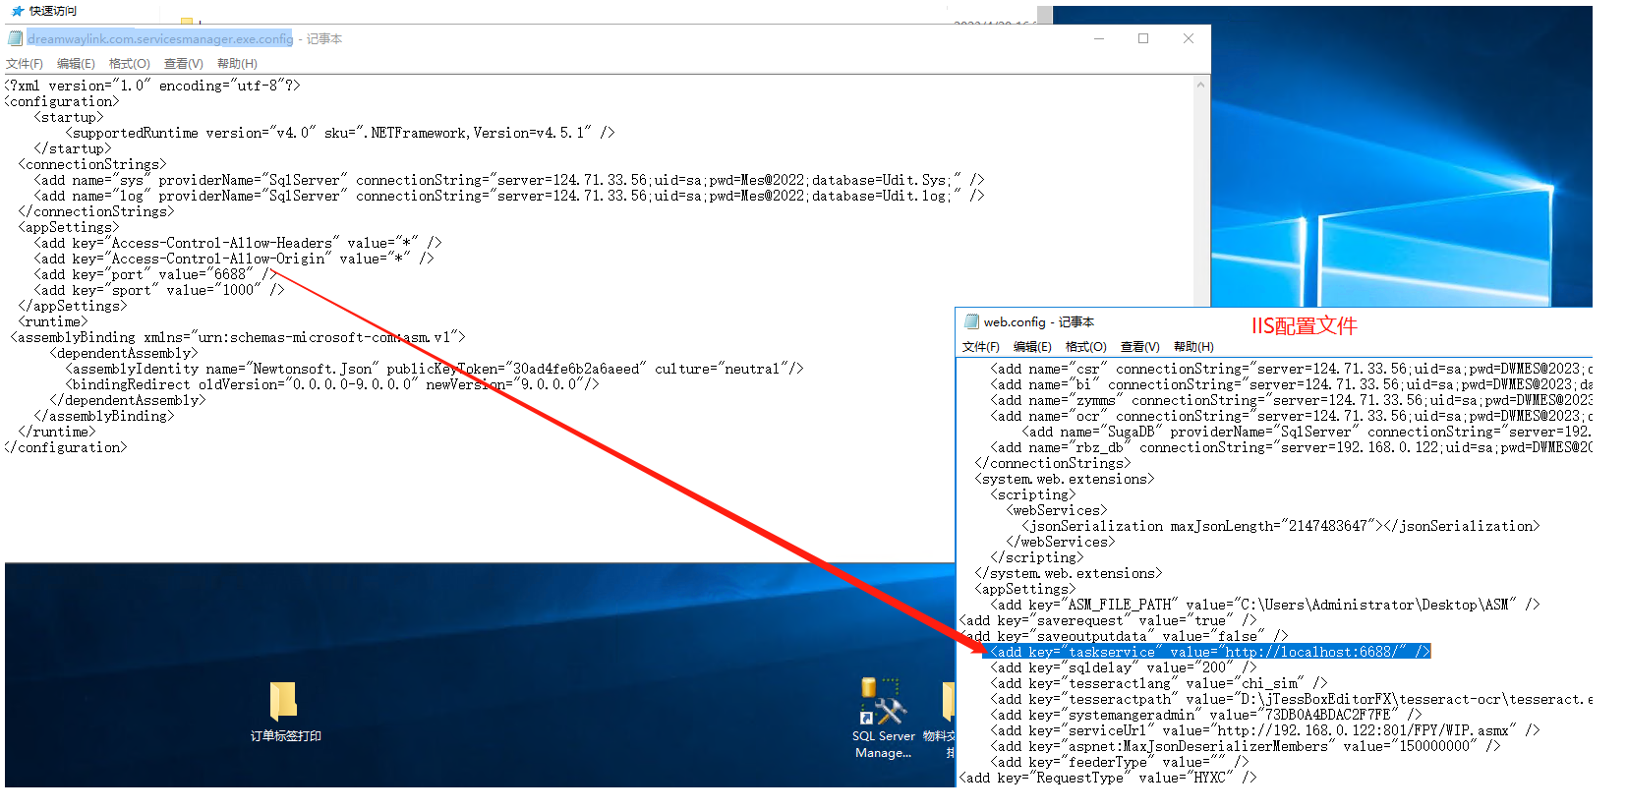This screenshot has width=1627, height=811.
Task: Open 编辑(E) menu in web.config window
Action: pos(1032,347)
